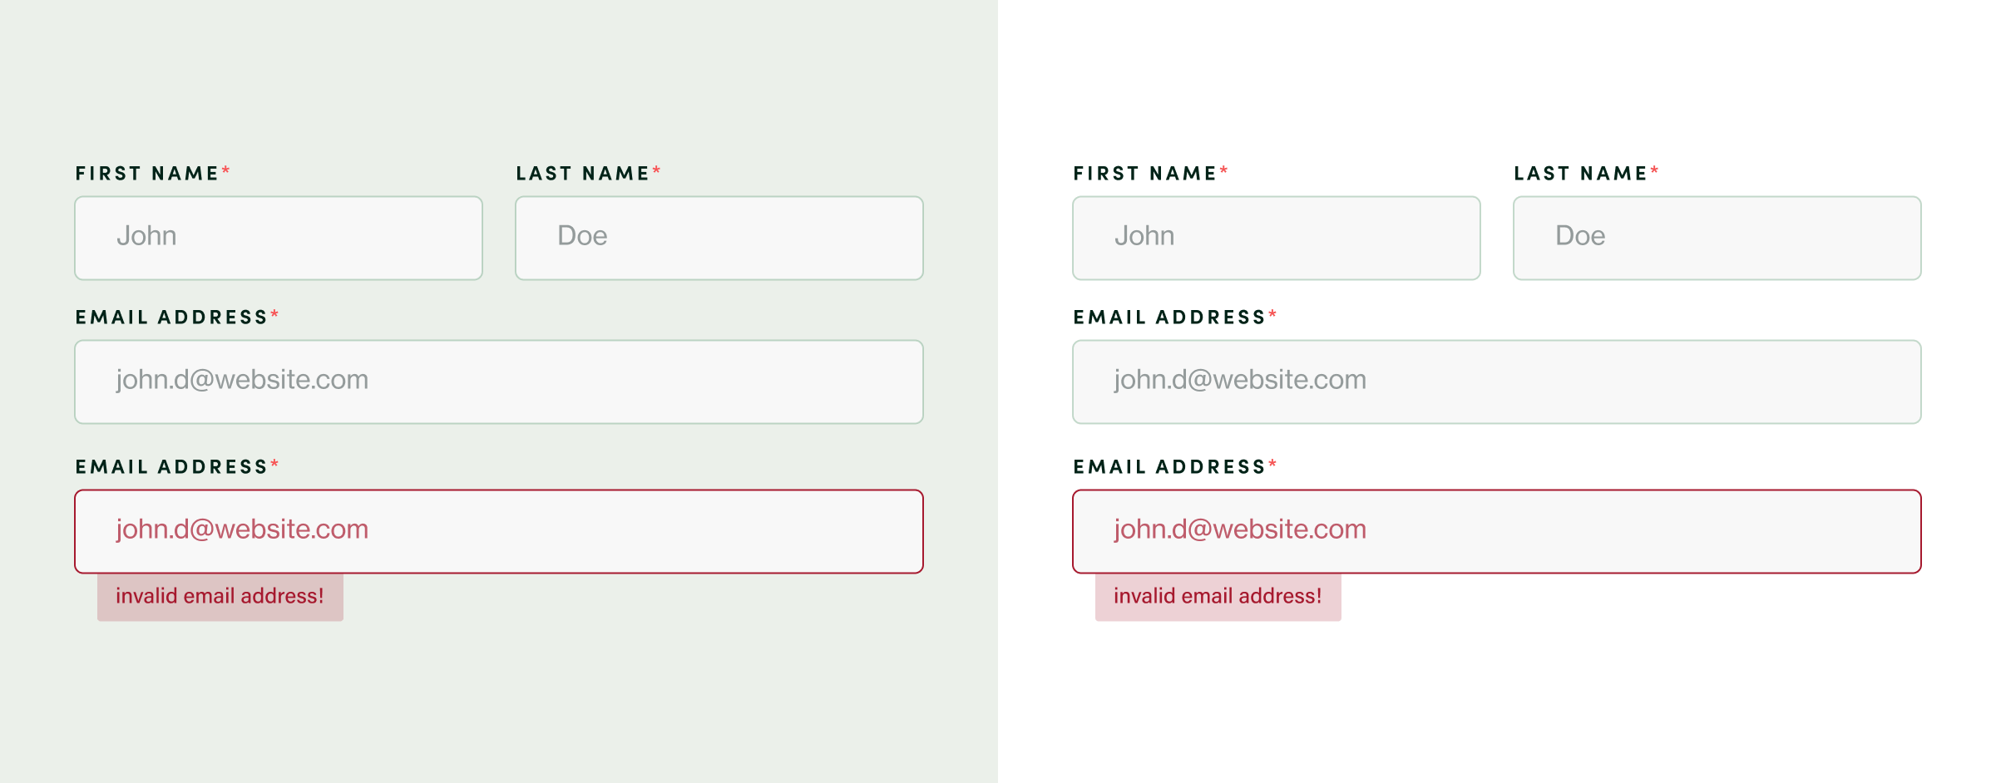Click EMAIL ADDRESS label above red field, white panel
Image resolution: width=1996 pixels, height=783 pixels.
tap(1169, 467)
